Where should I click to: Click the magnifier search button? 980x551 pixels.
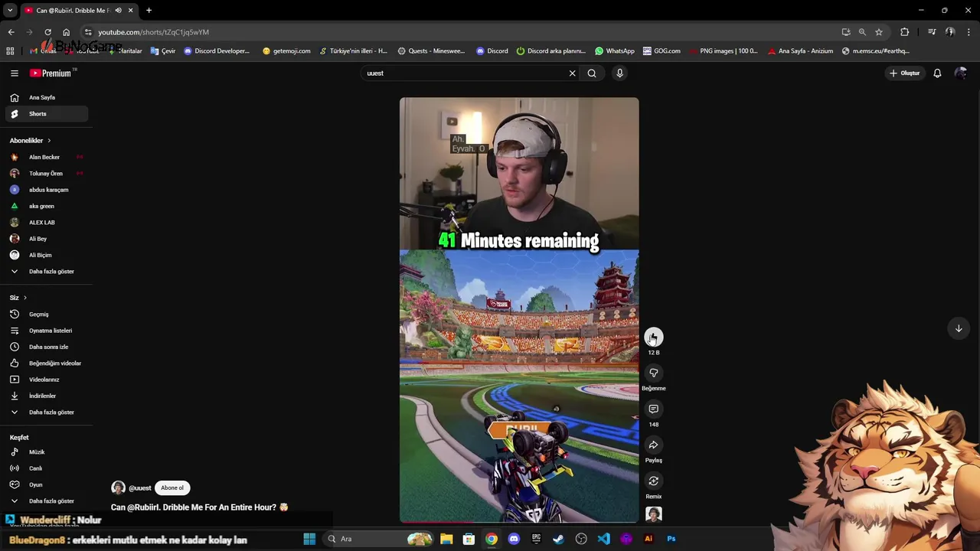point(592,73)
